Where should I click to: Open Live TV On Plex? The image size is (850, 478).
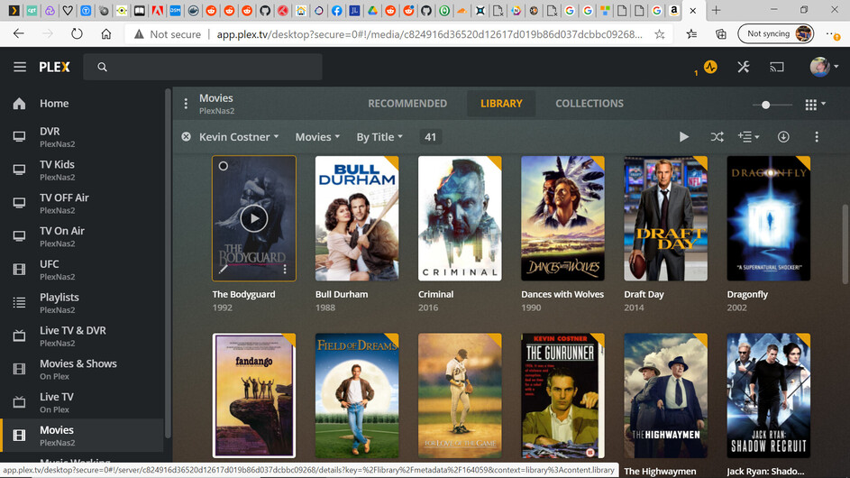click(x=82, y=402)
